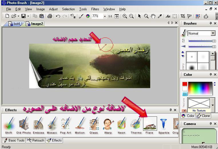This screenshot has width=218, height=149.
Task: Pick the Eyedropper color picker tool
Action: tap(160, 16)
